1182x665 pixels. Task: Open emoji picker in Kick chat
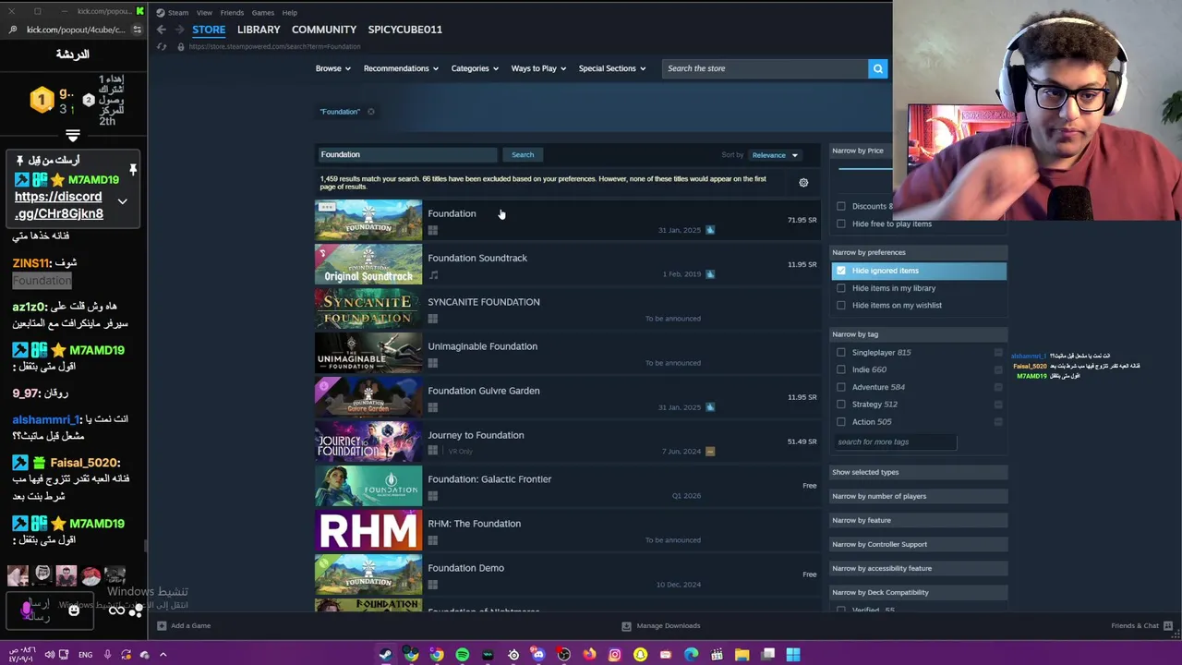pyautogui.click(x=74, y=610)
